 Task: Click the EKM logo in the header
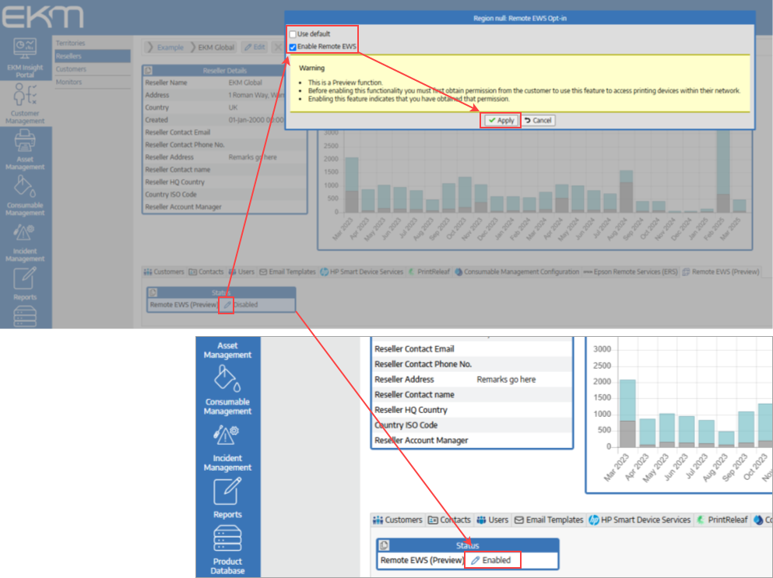43,16
